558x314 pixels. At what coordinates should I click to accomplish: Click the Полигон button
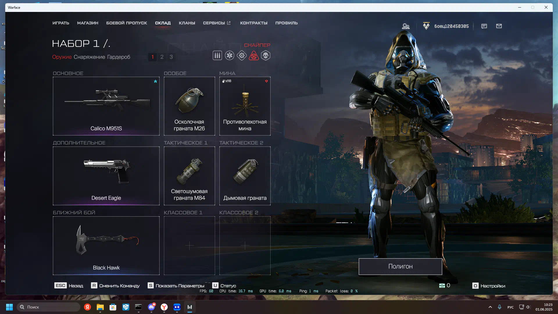(x=400, y=266)
